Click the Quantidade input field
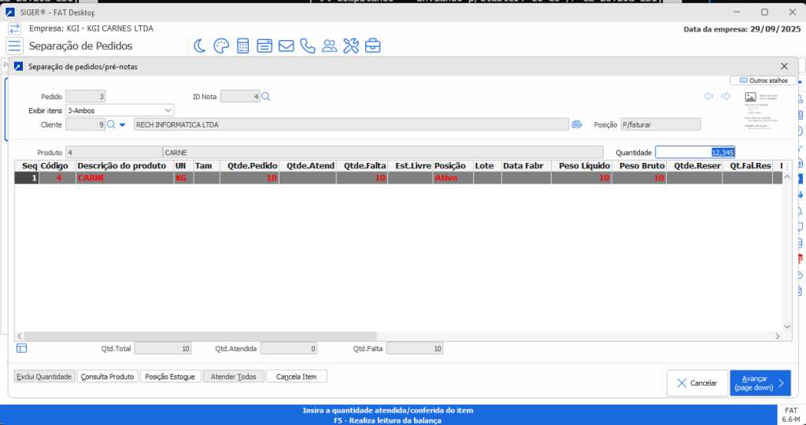Screen dimensions: 806x425 [x=695, y=152]
